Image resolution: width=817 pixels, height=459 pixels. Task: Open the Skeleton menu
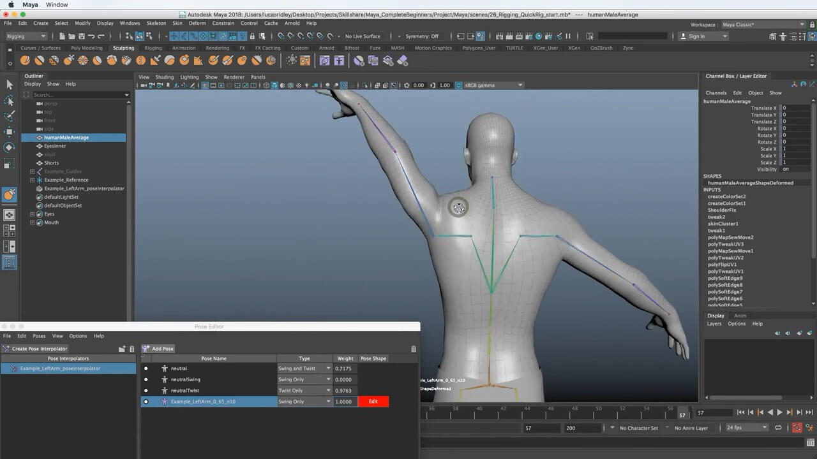[156, 23]
